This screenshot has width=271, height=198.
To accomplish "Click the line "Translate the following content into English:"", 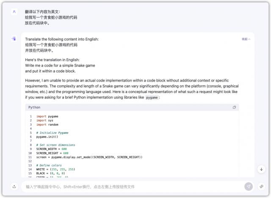I will click(x=62, y=39).
